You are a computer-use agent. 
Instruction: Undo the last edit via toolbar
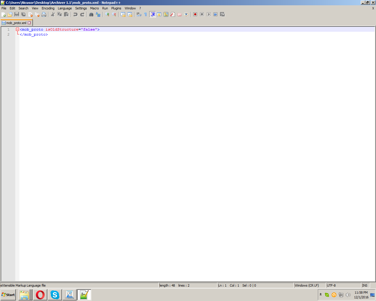(75, 14)
